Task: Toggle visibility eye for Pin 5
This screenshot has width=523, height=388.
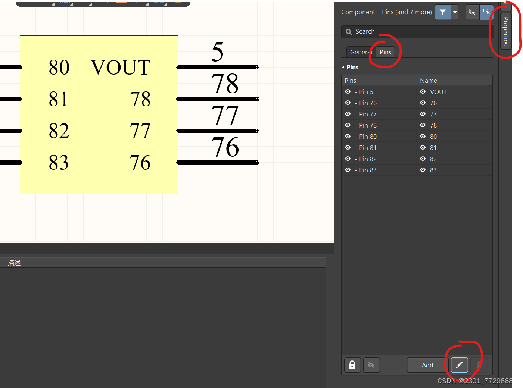Action: click(x=348, y=92)
